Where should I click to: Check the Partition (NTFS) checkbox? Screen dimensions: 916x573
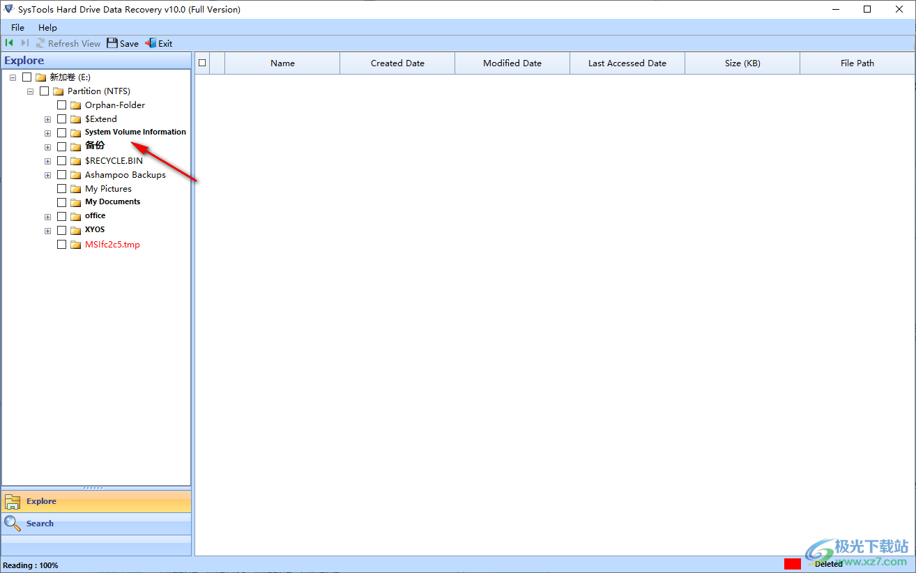(x=45, y=91)
